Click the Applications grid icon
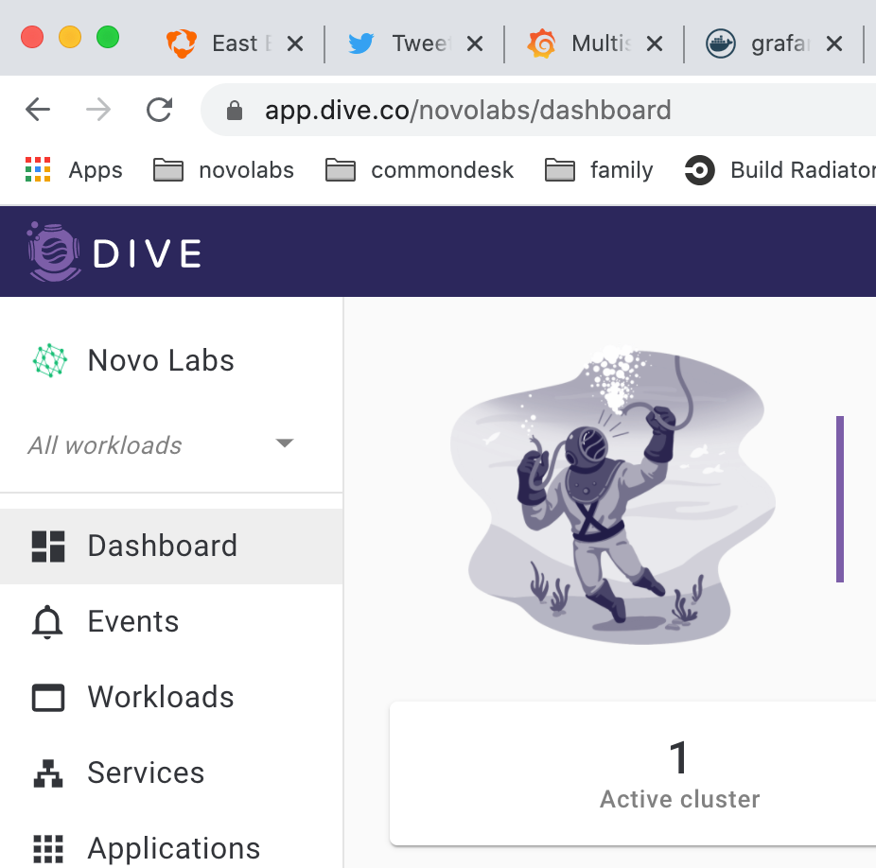The image size is (876, 868). (48, 849)
